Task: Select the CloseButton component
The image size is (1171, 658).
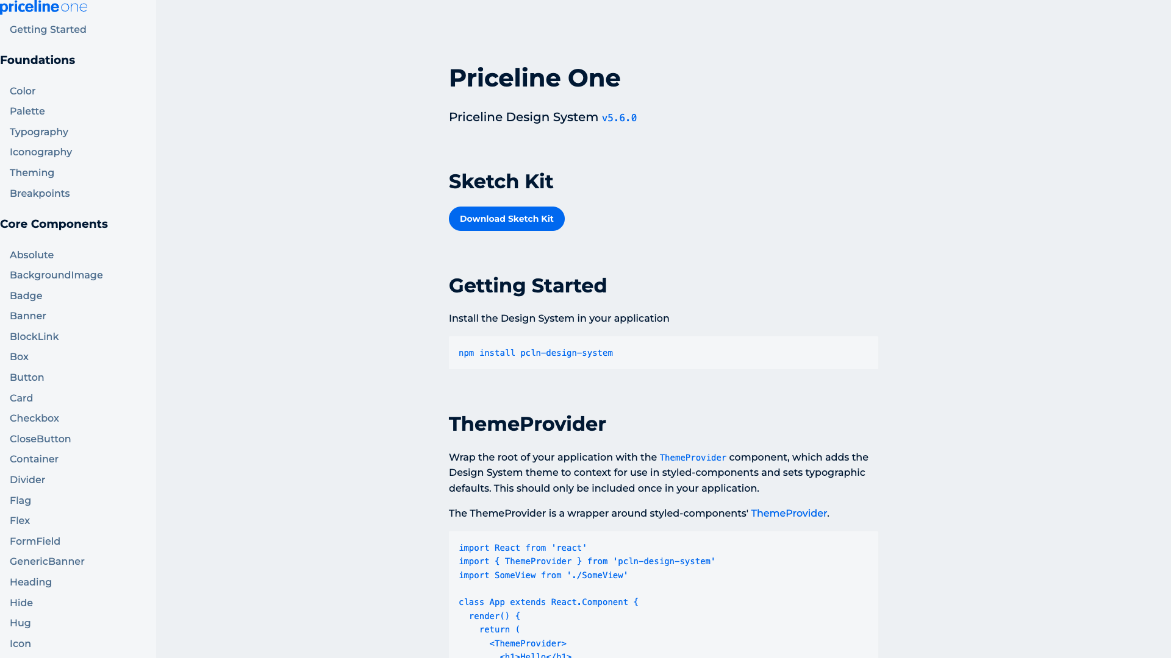Action: pyautogui.click(x=40, y=439)
